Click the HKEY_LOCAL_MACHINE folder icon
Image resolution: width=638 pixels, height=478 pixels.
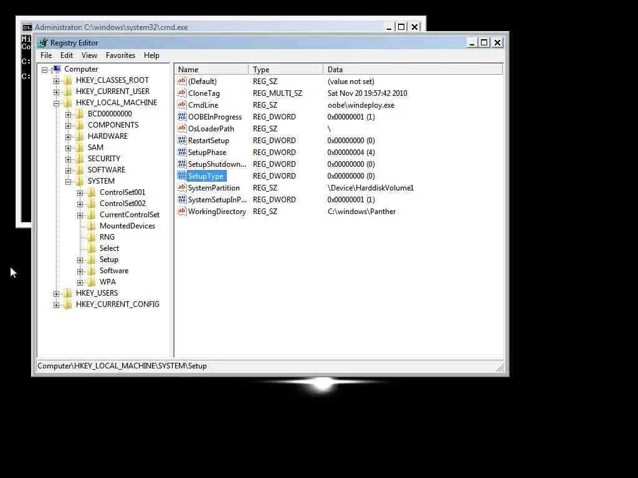[68, 103]
